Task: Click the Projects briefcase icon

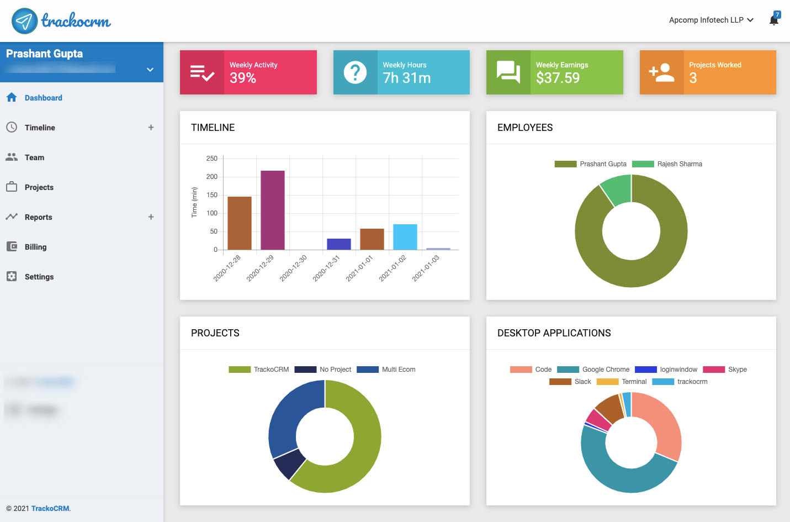Action: 12,187
